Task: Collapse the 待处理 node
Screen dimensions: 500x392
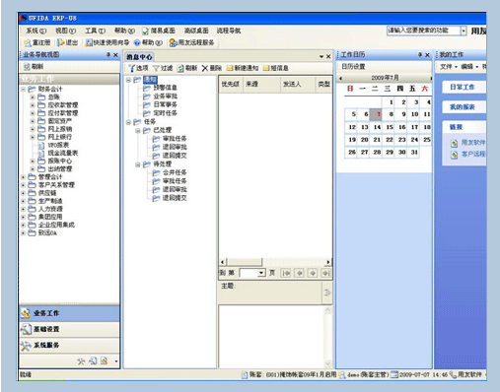Action: point(138,164)
